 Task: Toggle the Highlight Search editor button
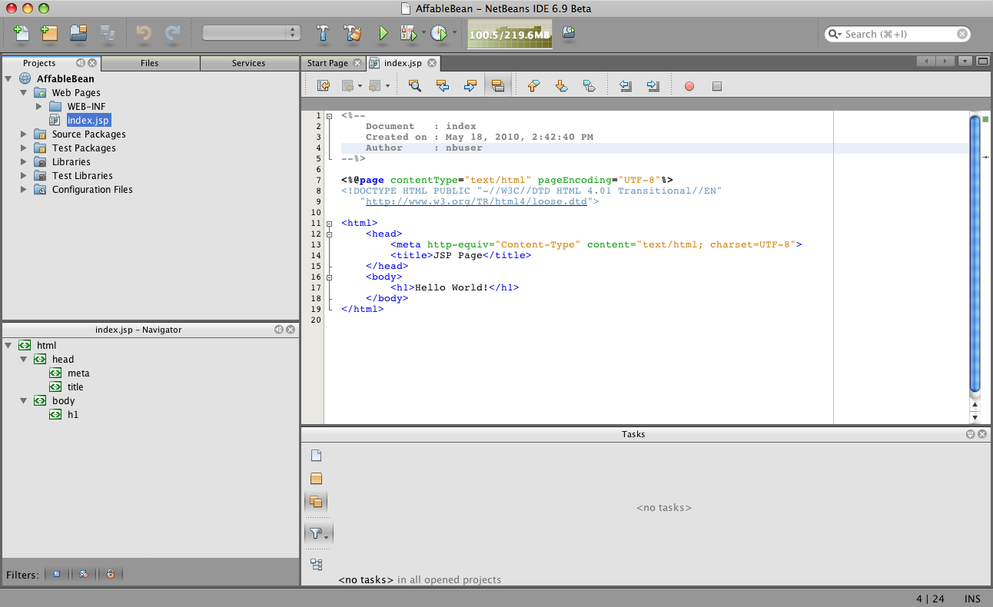[497, 86]
